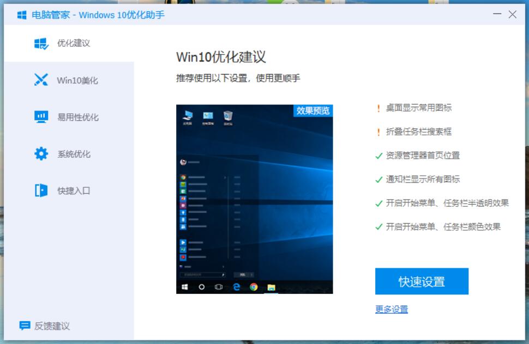Click the 系统优化 gear icon
This screenshot has height=344, width=529.
point(41,154)
